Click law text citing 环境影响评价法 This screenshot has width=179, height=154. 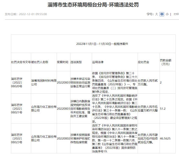coord(115,108)
